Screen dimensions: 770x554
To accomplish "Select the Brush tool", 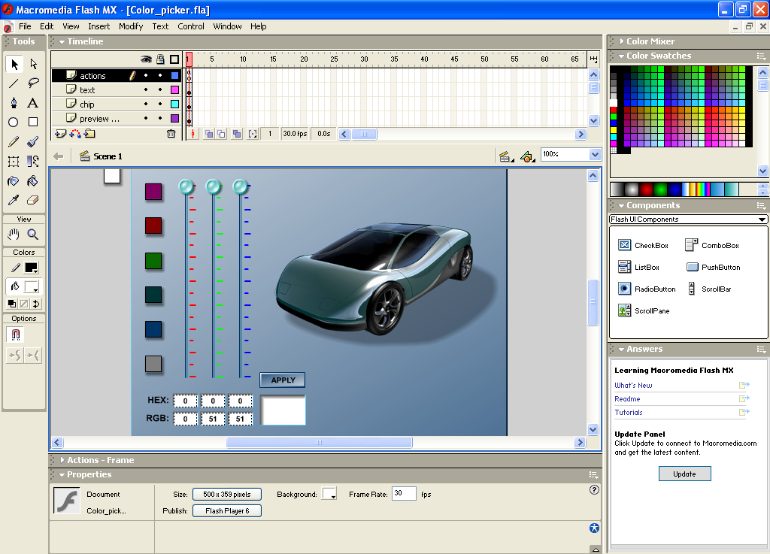I will 33,142.
